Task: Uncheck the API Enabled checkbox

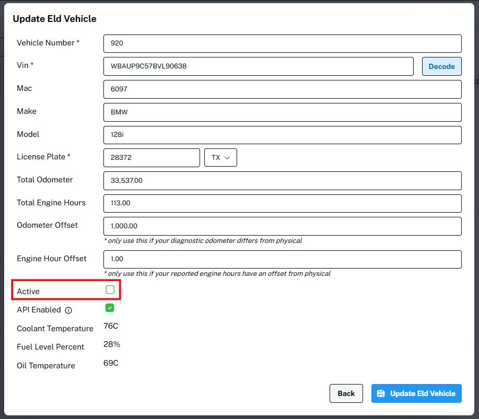Action: pos(110,308)
